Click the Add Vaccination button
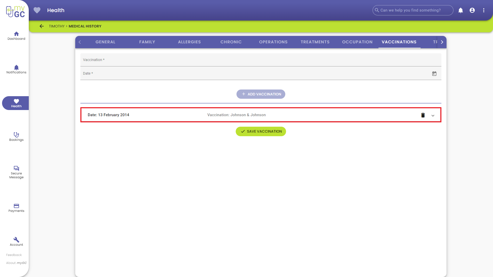Screen dimensions: 493x277 coord(261,94)
